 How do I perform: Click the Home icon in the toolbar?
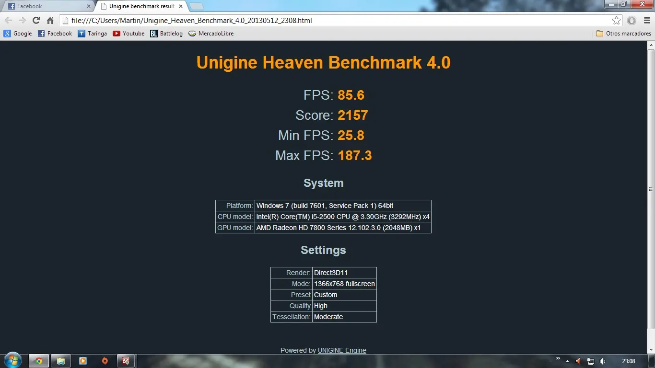pos(49,21)
